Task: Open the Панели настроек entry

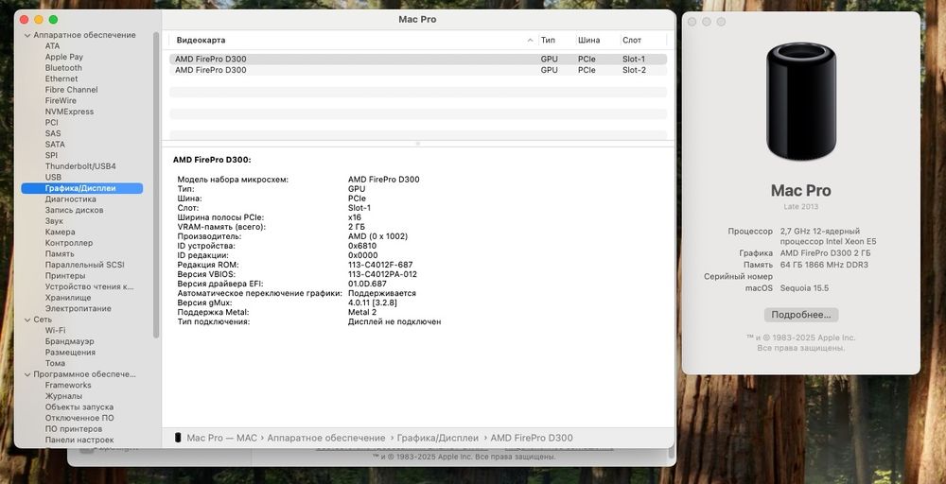Action: pyautogui.click(x=79, y=440)
